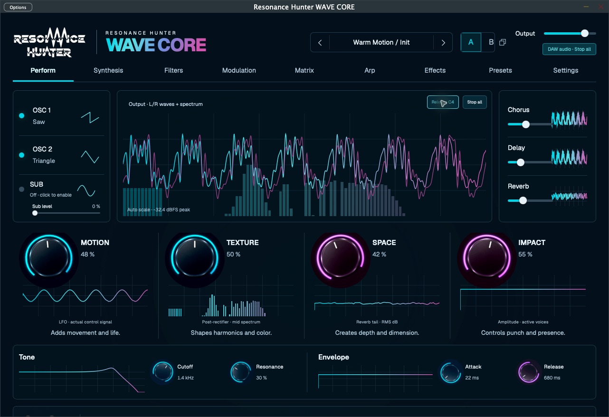Open the Modulation tab
This screenshot has width=609, height=417.
coord(239,70)
